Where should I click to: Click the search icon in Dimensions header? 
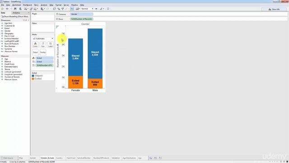(26, 20)
